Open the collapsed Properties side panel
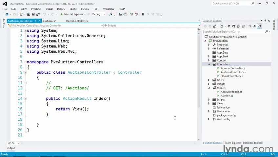This screenshot has height=157, width=278. (x=274, y=24)
